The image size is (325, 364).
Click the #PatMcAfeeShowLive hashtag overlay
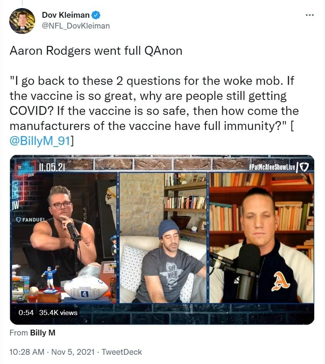272,167
